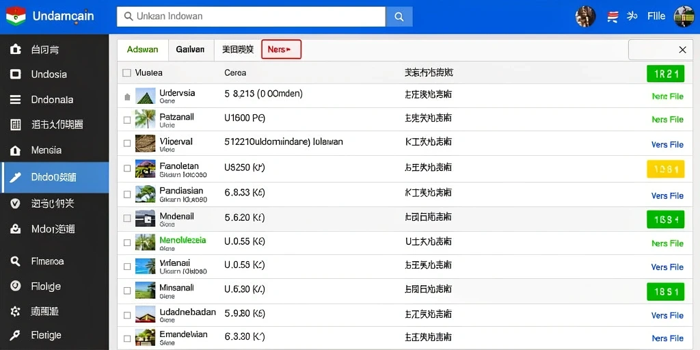
Task: Click into the Unkan Indowan search field
Action: point(252,16)
